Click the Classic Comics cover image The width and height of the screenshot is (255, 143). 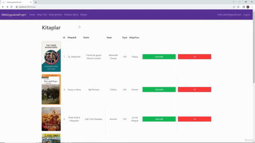click(51, 138)
